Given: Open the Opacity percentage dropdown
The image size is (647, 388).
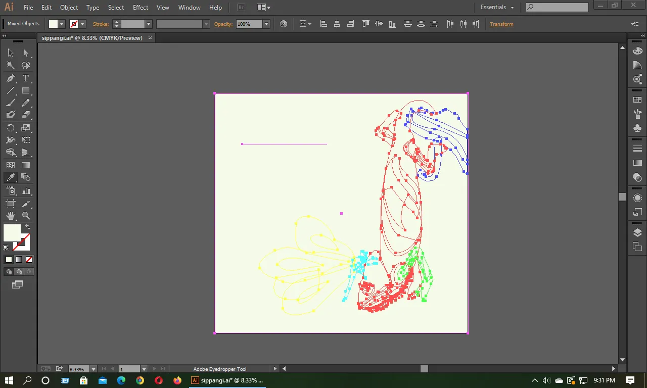Looking at the screenshot, I should (266, 24).
